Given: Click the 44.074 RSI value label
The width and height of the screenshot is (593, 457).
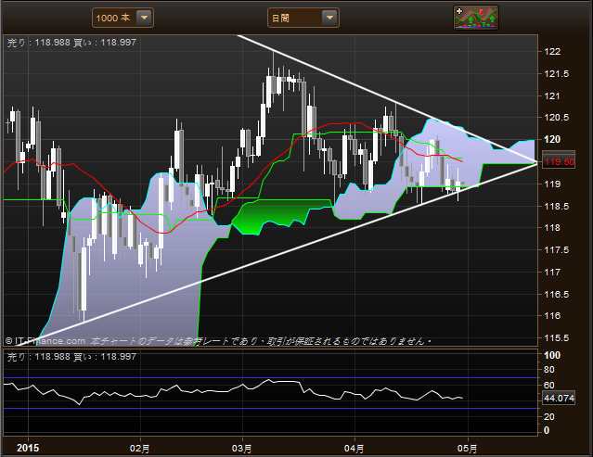Looking at the screenshot, I should click(x=559, y=398).
